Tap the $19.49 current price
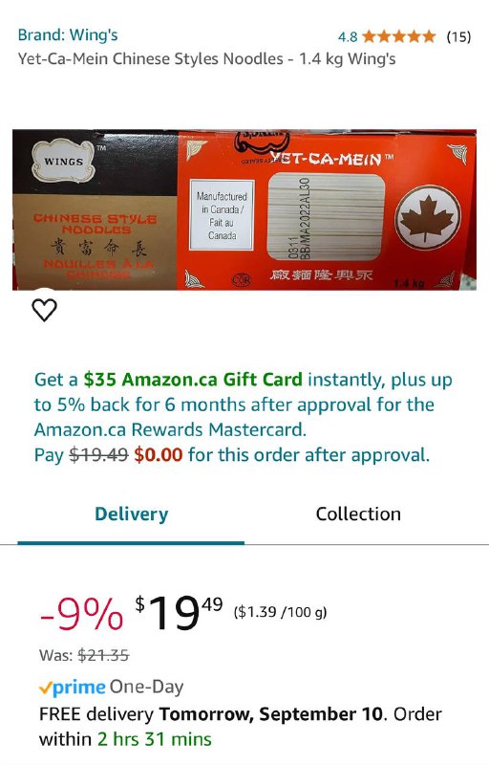489x765 pixels. pos(179,613)
